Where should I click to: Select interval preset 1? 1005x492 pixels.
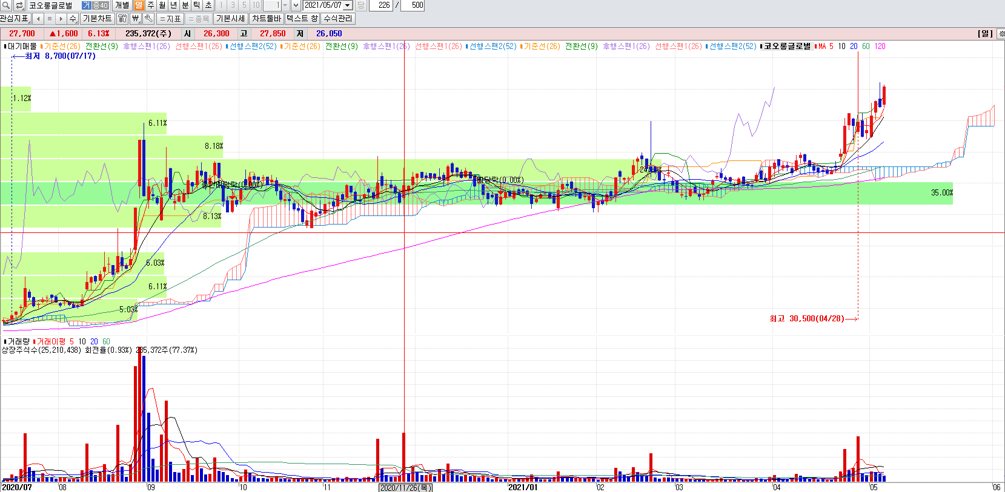coord(221,5)
